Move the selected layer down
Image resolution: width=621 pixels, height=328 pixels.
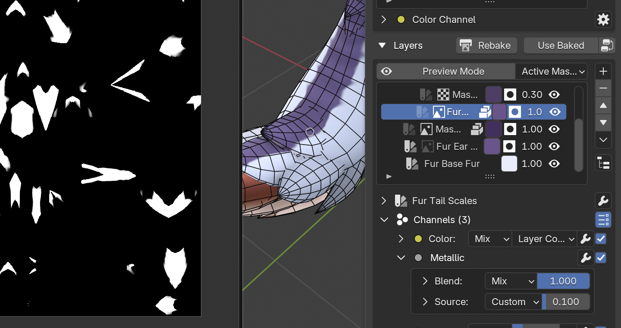coord(603,123)
